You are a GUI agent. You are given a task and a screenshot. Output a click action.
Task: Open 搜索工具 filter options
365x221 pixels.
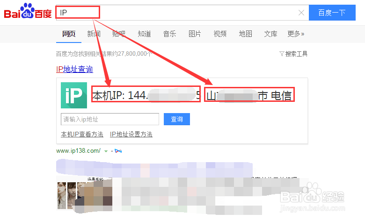click(293, 54)
